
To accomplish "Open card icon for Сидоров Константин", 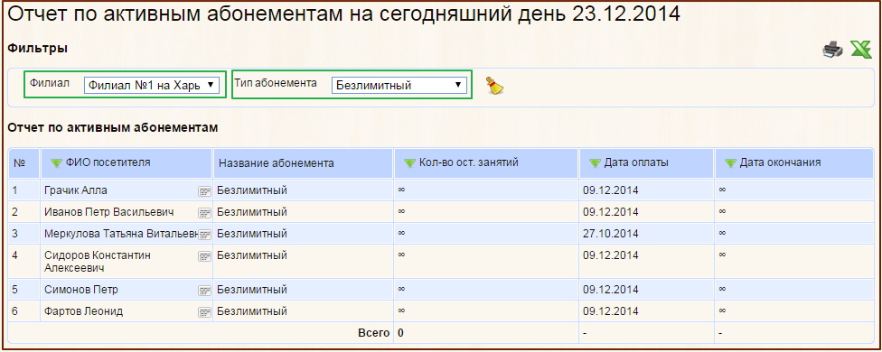I will [x=204, y=256].
